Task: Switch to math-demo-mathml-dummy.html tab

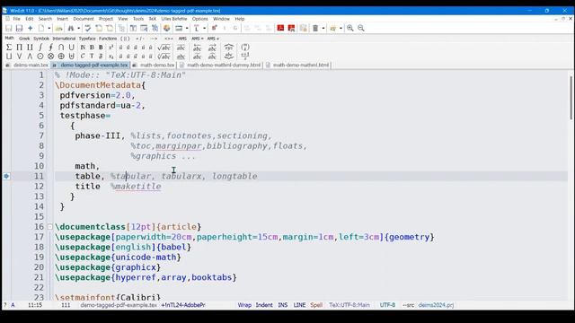Action: (220, 65)
